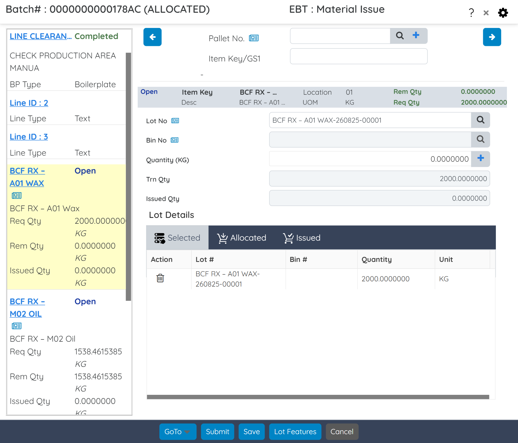Switch to the Issued tab
Viewport: 518px width, 443px height.
[x=302, y=238]
